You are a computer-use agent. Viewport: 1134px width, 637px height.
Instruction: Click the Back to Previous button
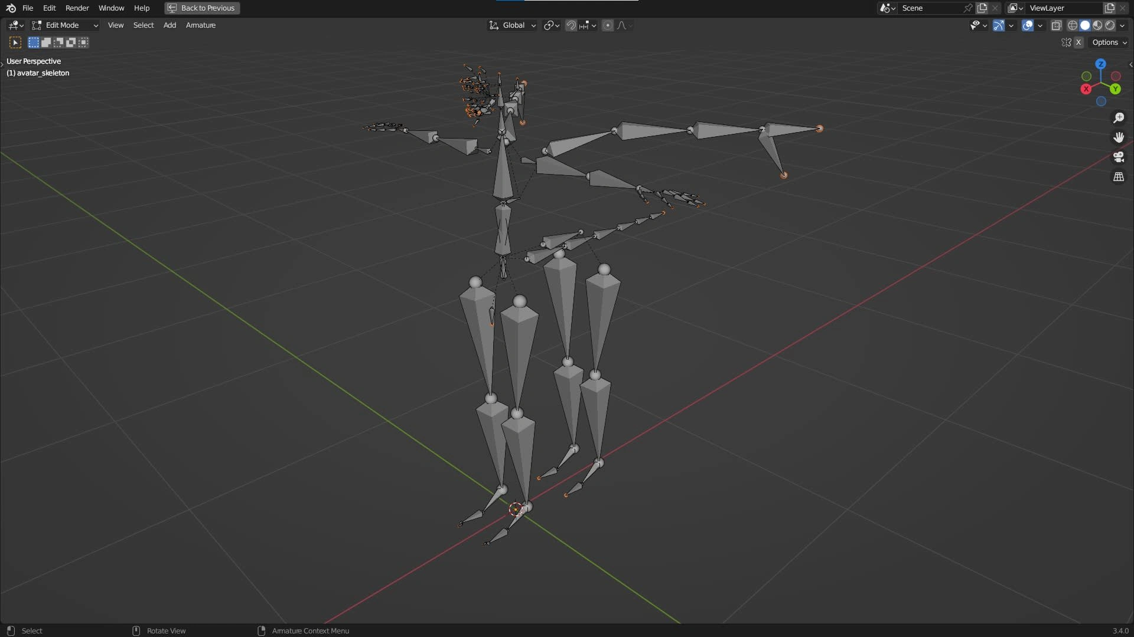pyautogui.click(x=202, y=8)
